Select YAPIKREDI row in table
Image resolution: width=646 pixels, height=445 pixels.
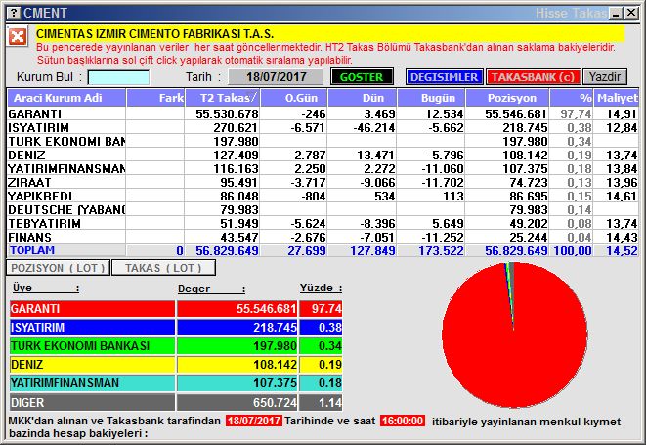323,196
